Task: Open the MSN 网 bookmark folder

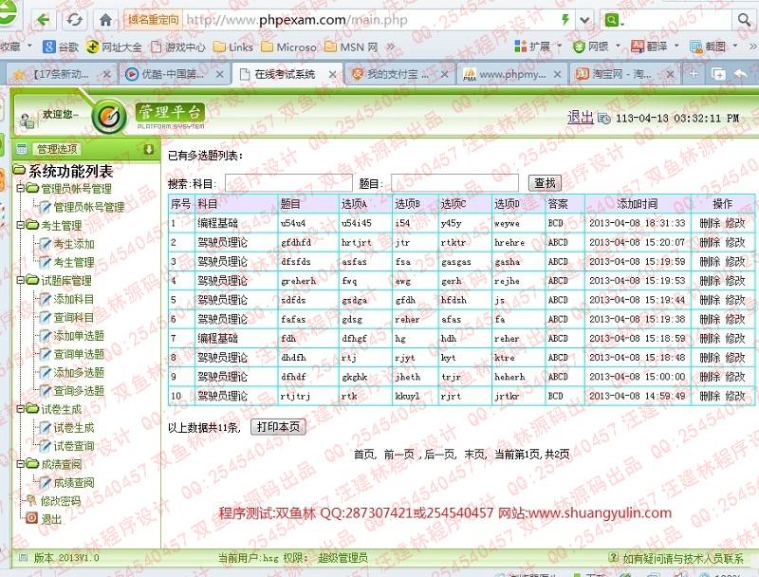Action: (352, 47)
